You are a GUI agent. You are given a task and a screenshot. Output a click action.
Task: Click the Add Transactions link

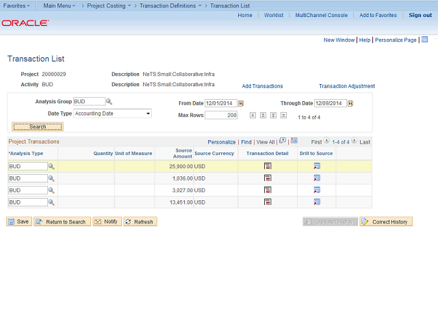click(262, 86)
